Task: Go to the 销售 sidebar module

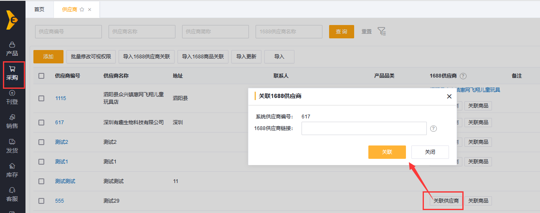Action: click(x=12, y=117)
